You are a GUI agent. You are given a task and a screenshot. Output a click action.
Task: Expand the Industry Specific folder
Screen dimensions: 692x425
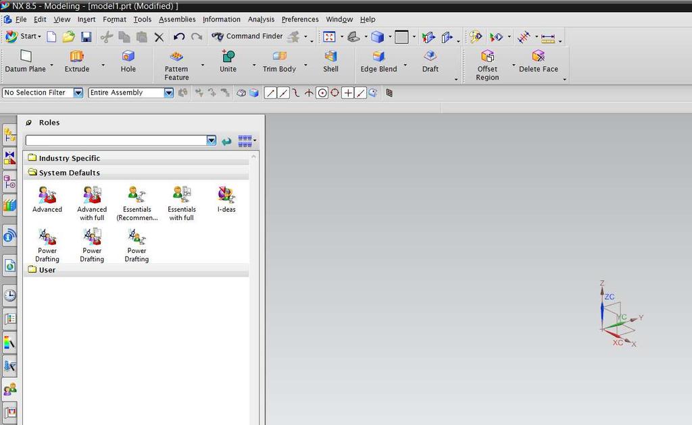(136, 158)
